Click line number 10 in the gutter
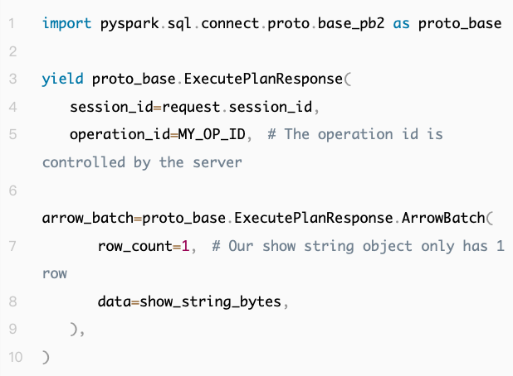The width and height of the screenshot is (513, 376). click(16, 358)
